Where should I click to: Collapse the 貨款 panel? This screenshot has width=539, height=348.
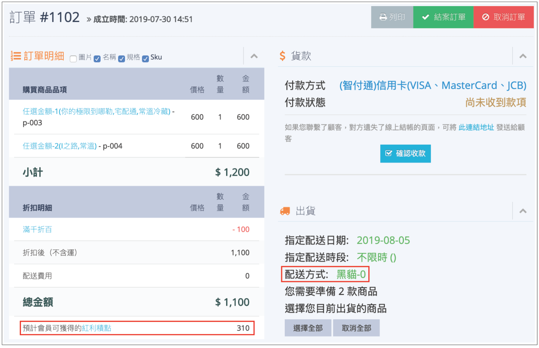pos(523,56)
